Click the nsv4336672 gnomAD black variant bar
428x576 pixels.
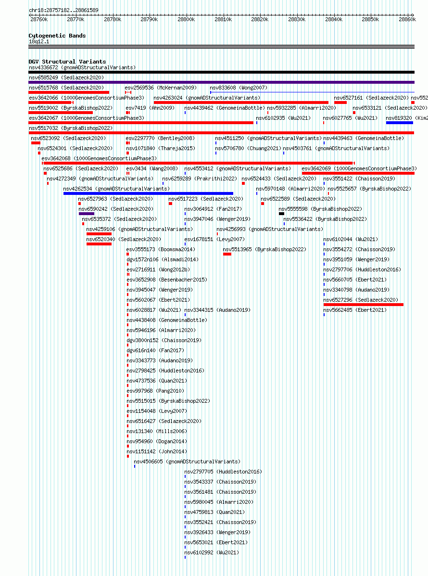(221, 72)
